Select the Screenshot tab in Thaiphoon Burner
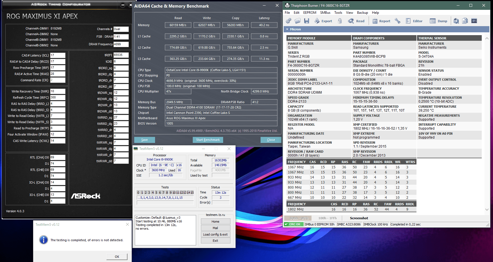The height and width of the screenshot is (262, 493). tap(359, 218)
